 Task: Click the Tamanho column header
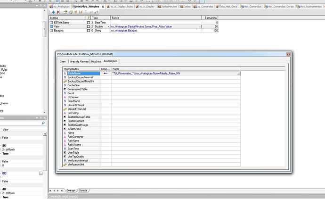tap(210, 18)
